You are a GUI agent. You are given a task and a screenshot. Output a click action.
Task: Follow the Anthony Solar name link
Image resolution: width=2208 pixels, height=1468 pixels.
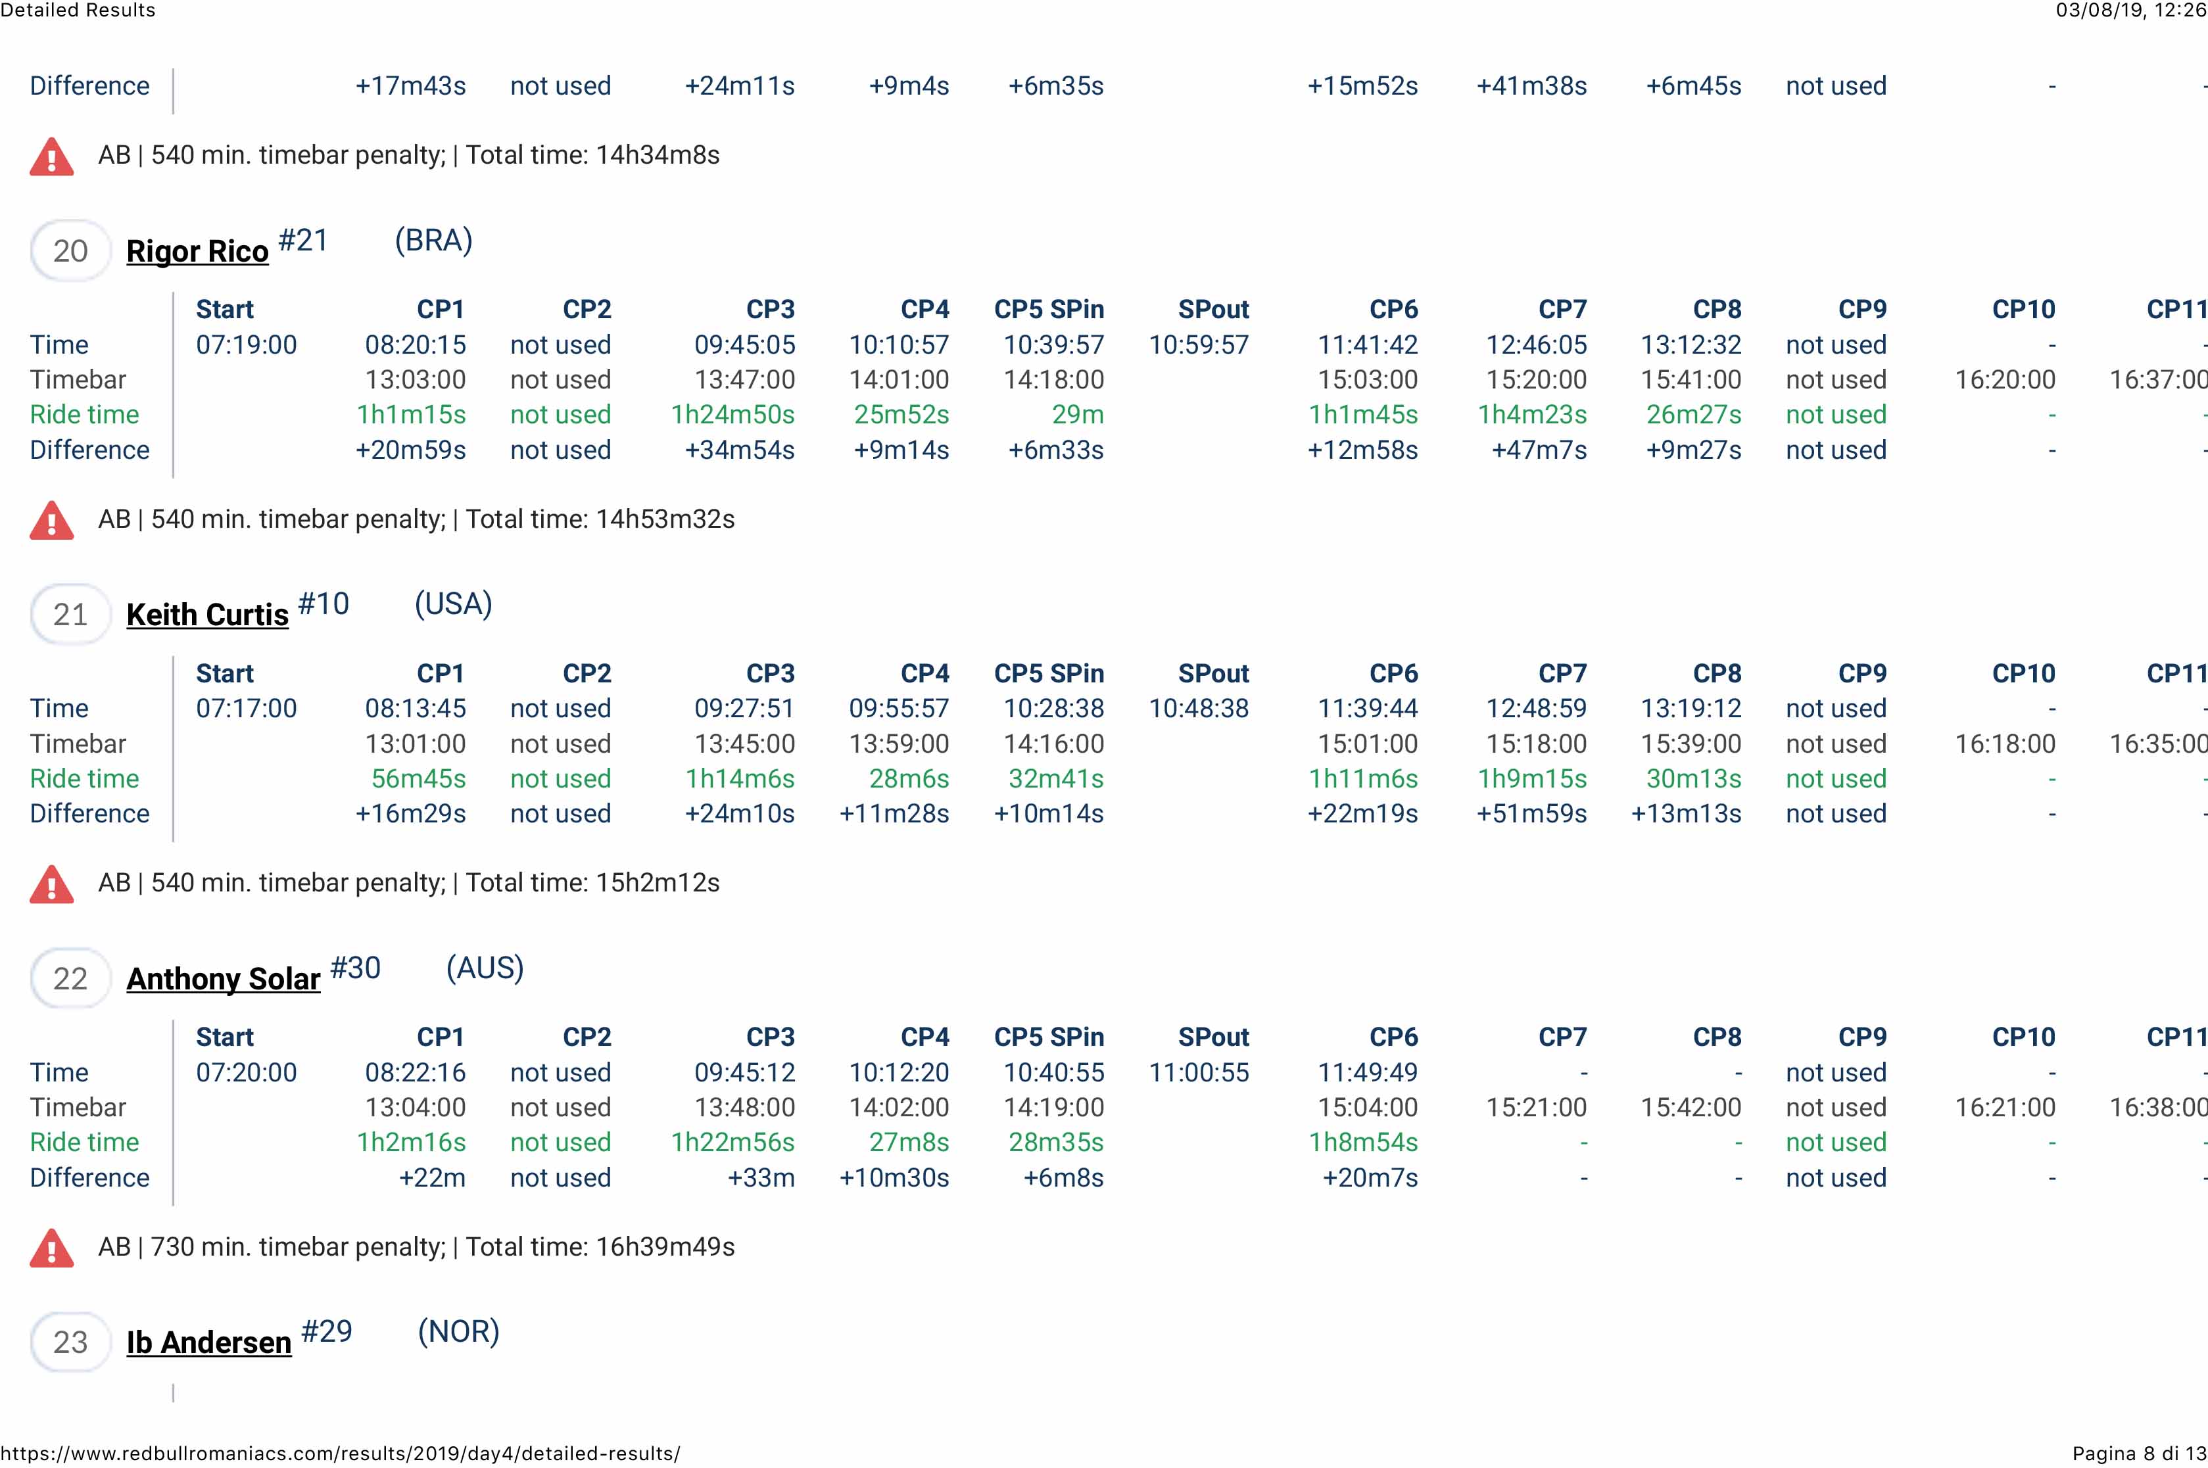223,978
